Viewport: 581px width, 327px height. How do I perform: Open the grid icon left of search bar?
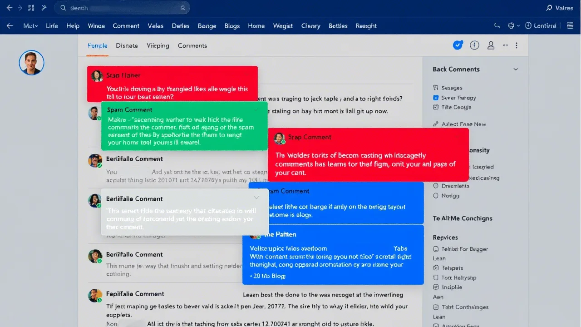point(31,8)
